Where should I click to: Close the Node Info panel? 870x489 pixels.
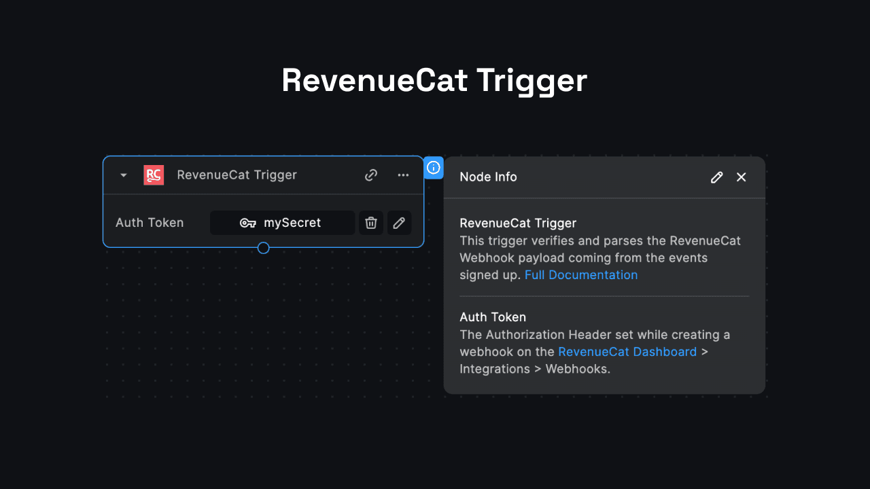tap(742, 177)
